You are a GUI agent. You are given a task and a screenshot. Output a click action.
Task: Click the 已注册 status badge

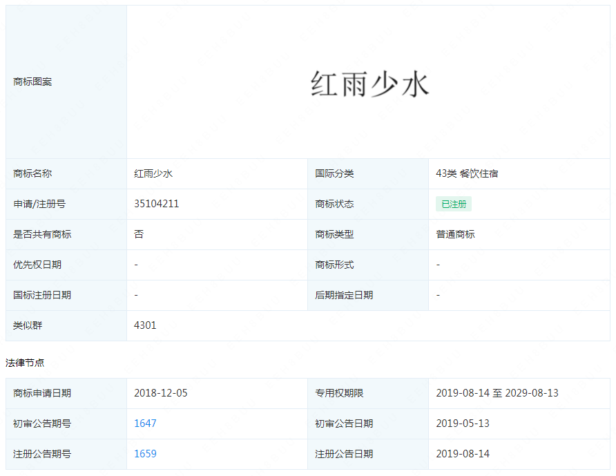pyautogui.click(x=453, y=204)
